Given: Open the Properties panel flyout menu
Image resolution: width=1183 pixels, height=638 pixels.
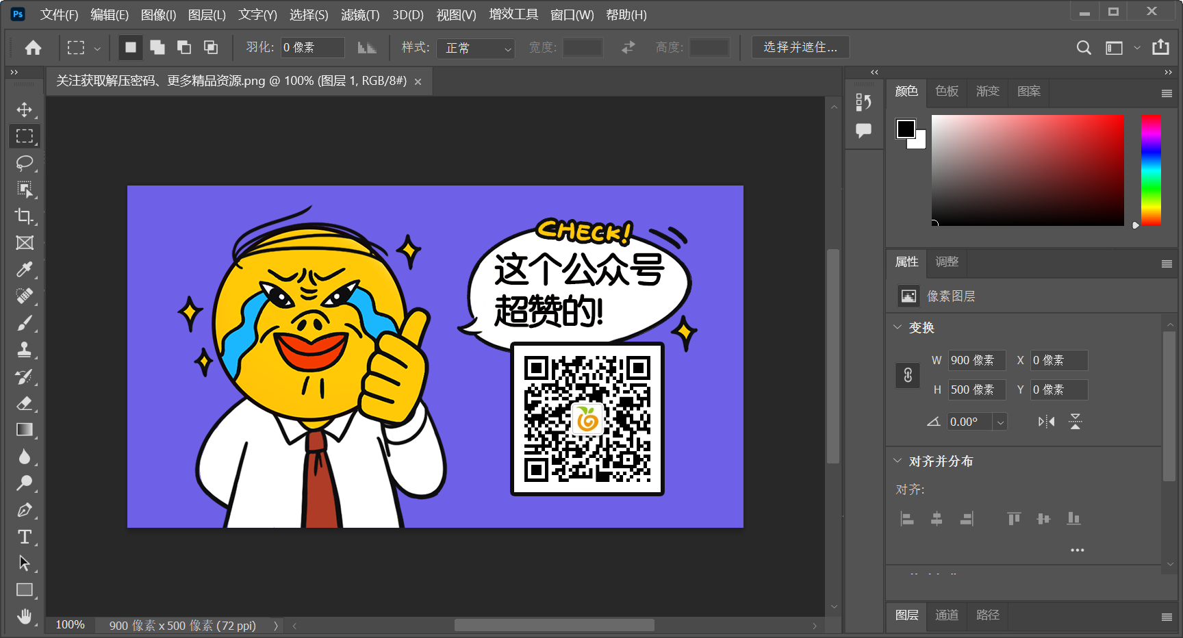Looking at the screenshot, I should pyautogui.click(x=1167, y=264).
